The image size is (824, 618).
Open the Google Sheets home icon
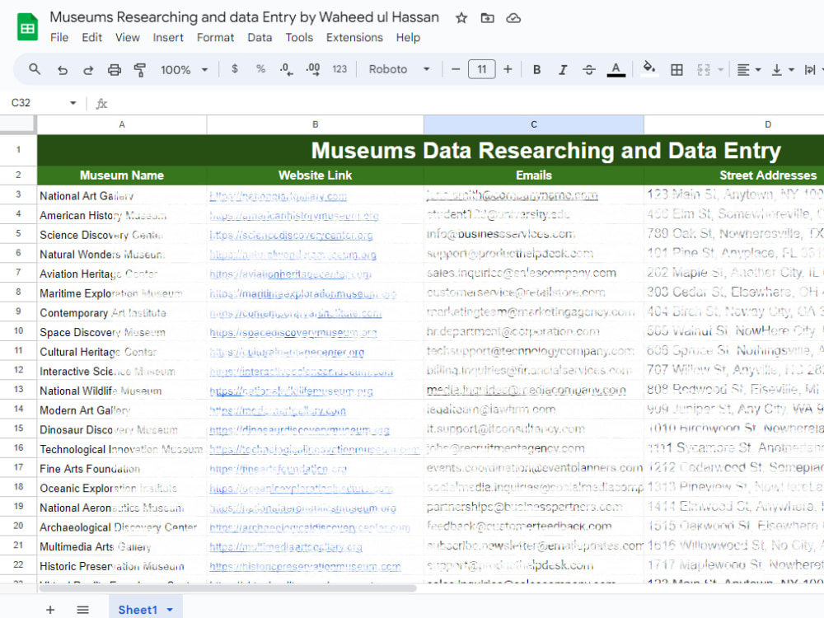pos(27,27)
